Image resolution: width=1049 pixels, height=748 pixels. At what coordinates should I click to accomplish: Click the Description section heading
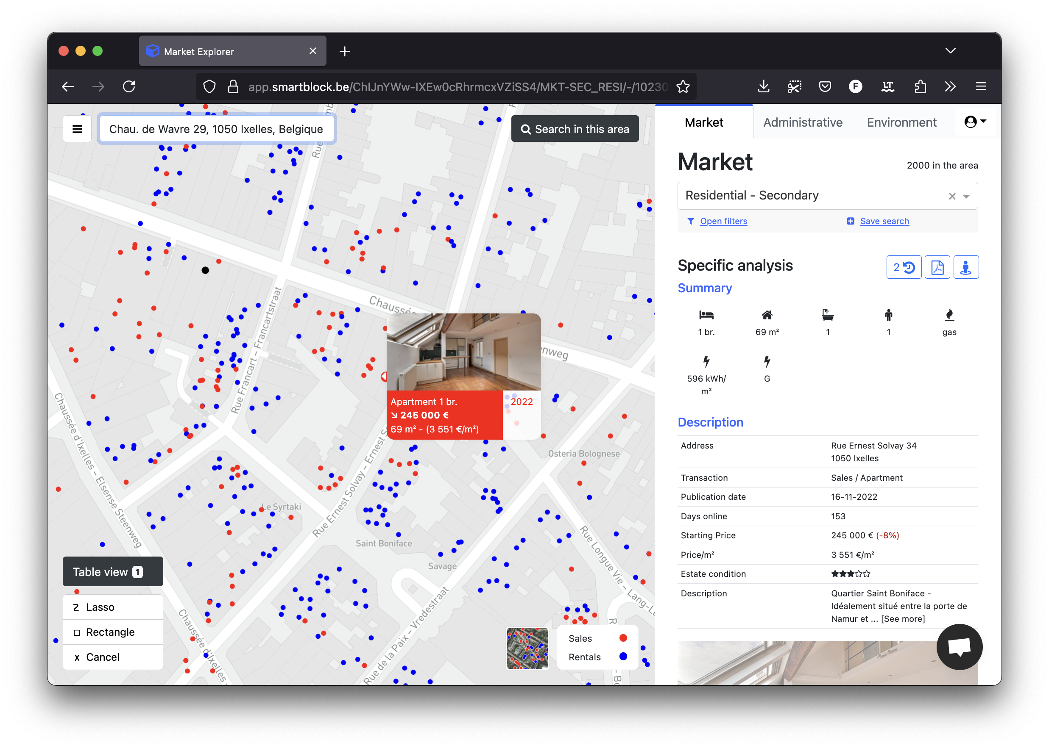point(710,422)
